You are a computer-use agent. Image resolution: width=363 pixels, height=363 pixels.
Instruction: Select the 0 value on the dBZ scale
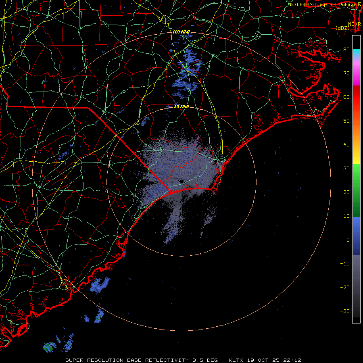pyautogui.click(x=348, y=240)
